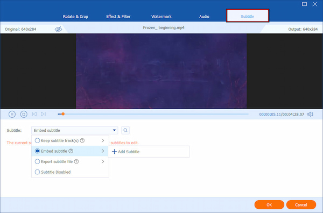Click the subtitle search magnifier icon
Viewport: 323px width, 213px height.
(125, 130)
